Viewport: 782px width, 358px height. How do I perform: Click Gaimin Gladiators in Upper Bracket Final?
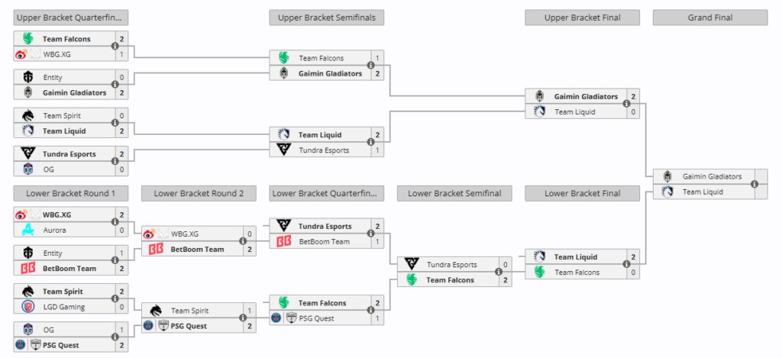coord(586,96)
